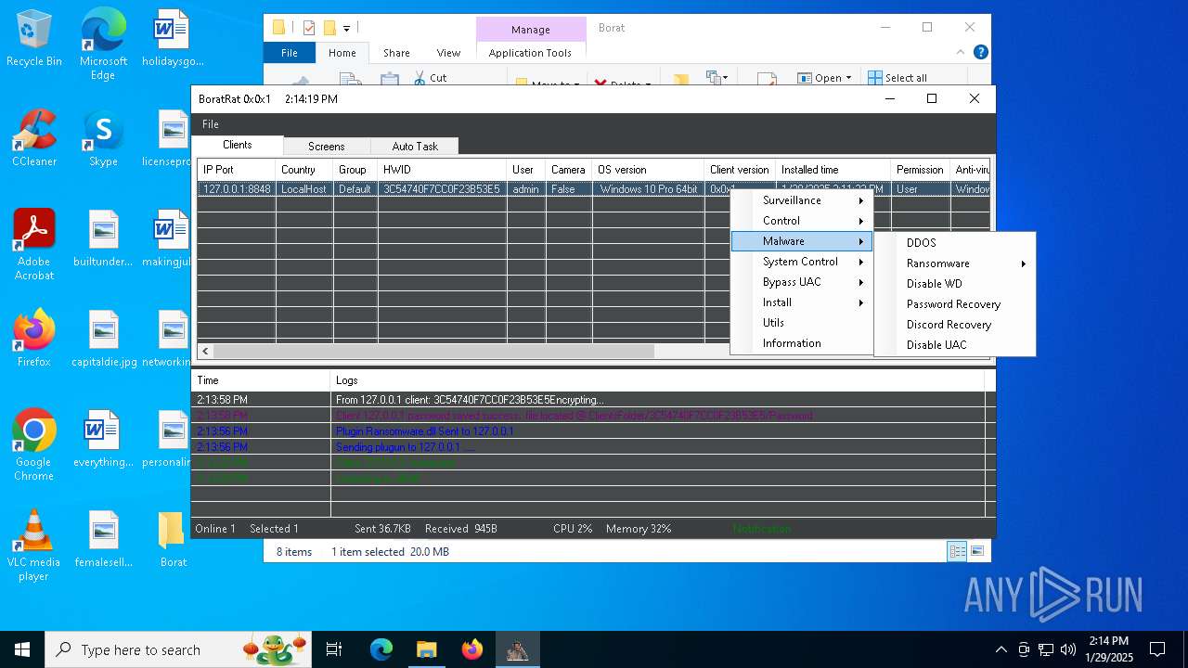The height and width of the screenshot is (668, 1188).
Task: Open CCleaner desktop shortcut
Action: [x=34, y=138]
